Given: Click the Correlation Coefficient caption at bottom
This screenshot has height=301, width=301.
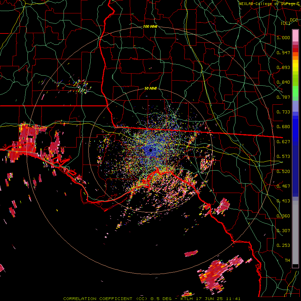Looking at the screenshot, I should point(152,299).
